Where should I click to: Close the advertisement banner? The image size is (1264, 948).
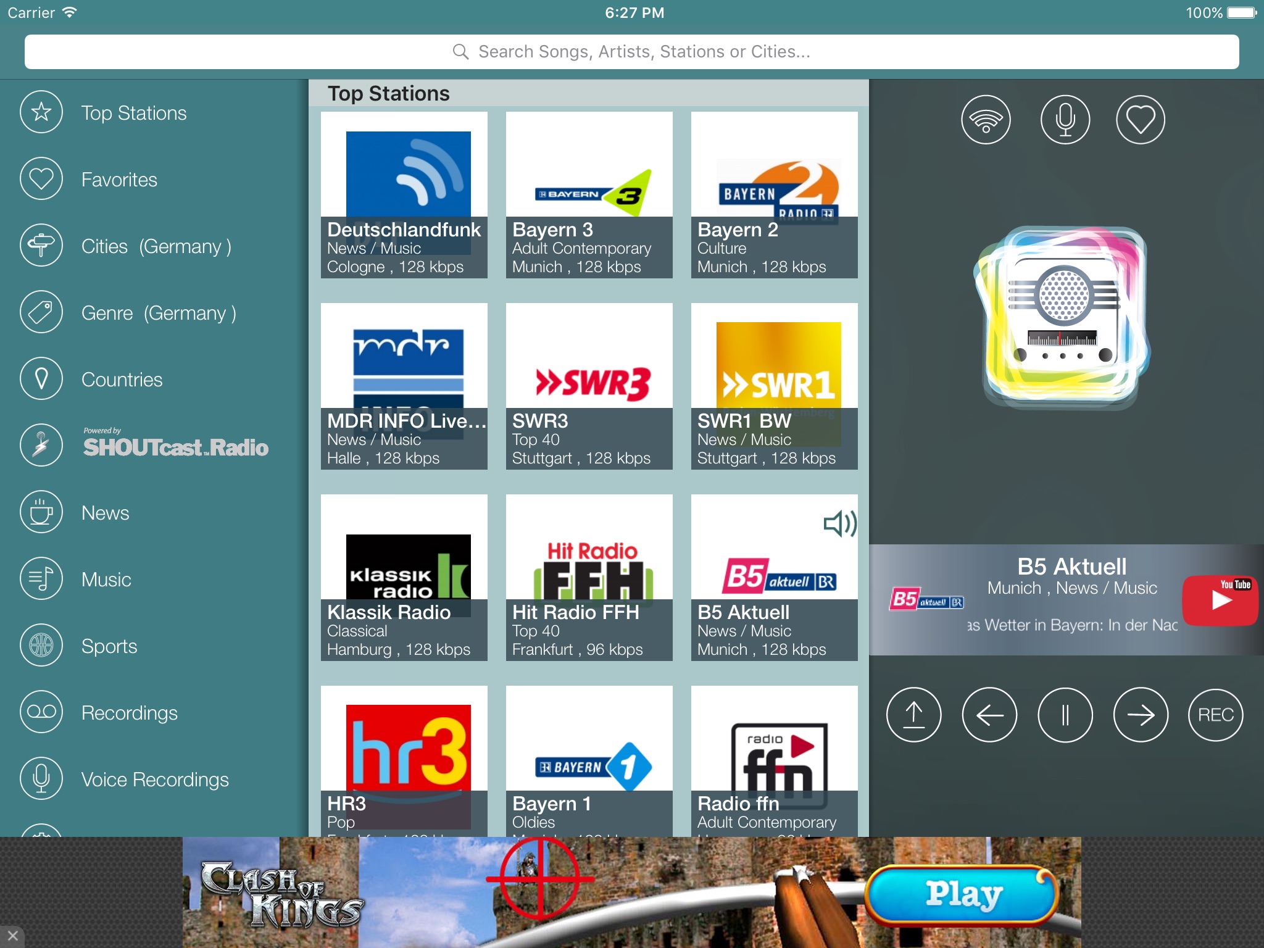(12, 936)
